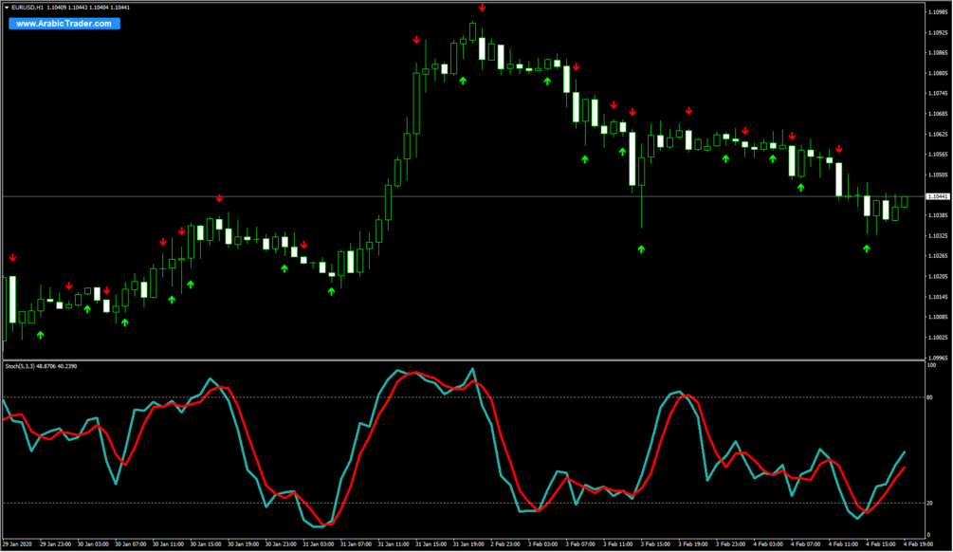Open the www.ArabicTrader.com banner link
This screenshot has width=953, height=552.
[x=63, y=25]
